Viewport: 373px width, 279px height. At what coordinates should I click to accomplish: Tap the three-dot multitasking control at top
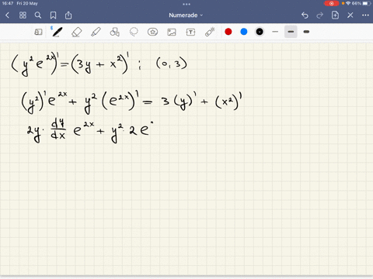point(186,4)
